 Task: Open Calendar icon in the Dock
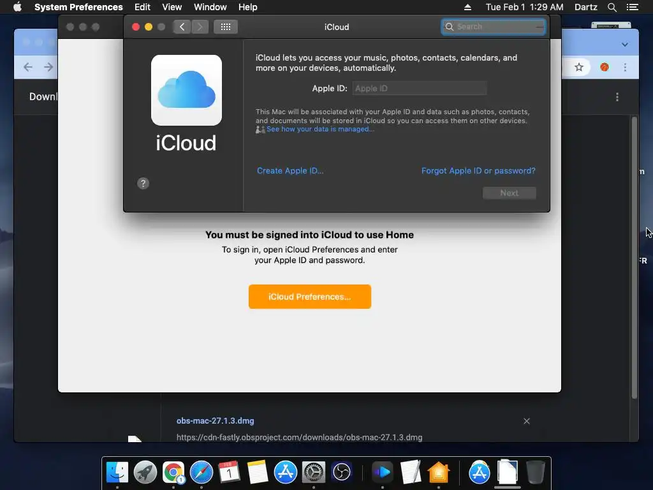(x=229, y=472)
